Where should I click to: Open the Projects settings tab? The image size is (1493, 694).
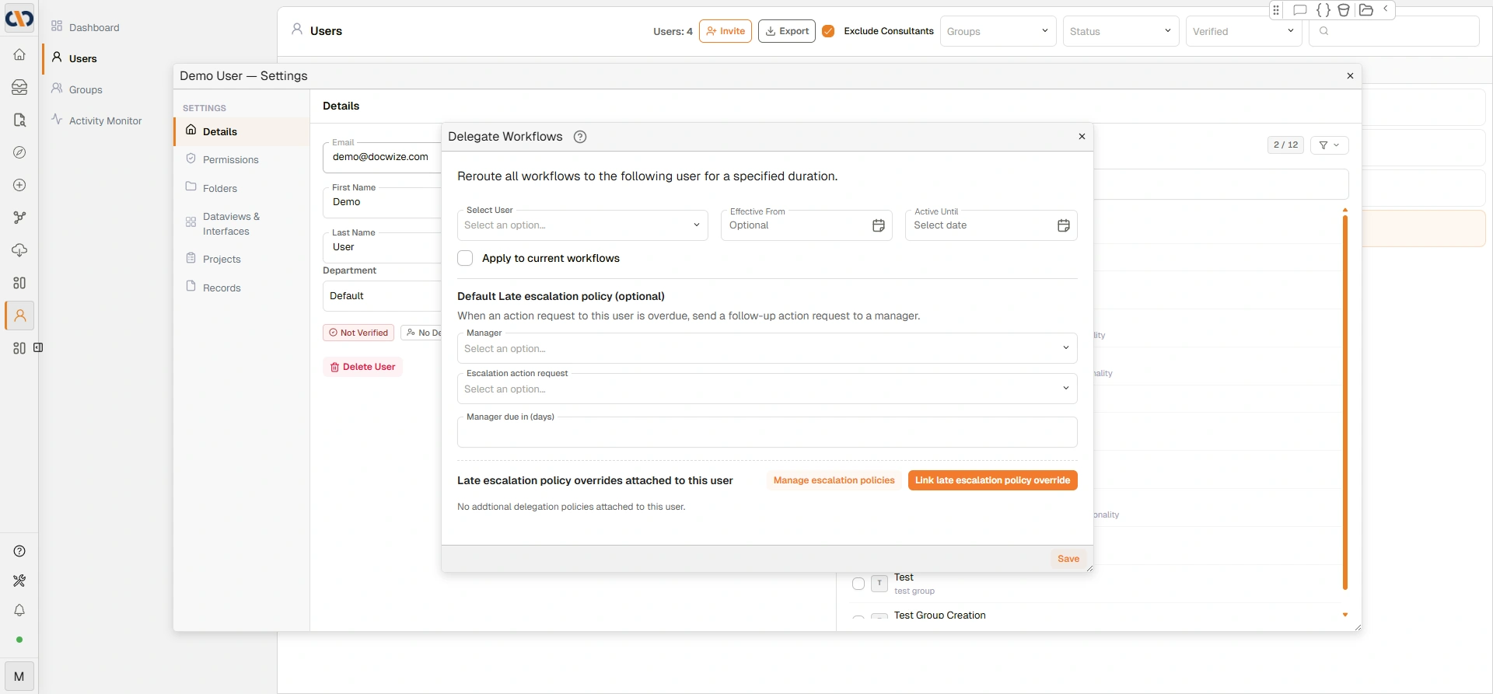(x=242, y=259)
